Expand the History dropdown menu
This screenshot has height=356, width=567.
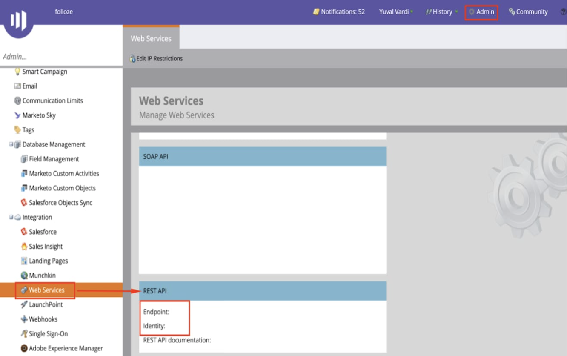click(442, 12)
